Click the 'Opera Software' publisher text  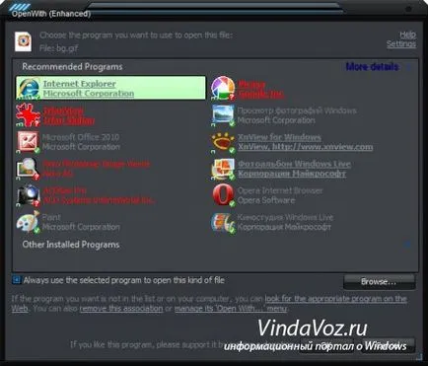266,200
